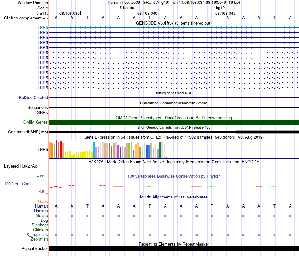Click the chr11: ruler label

coord(42,13)
